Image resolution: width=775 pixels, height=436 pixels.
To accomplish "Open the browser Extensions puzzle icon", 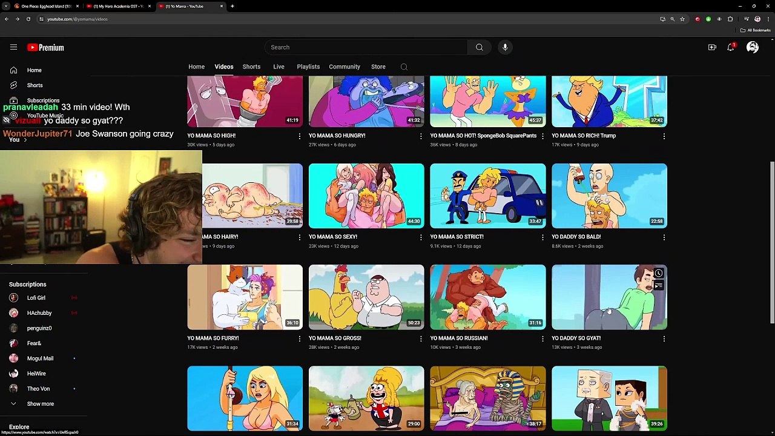I will [730, 19].
